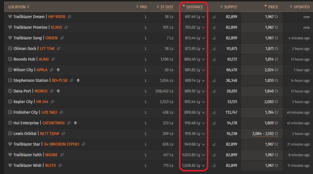This screenshot has width=313, height=174.
Task: Expand distance chevron for 1,038.62 Ly
Action: click(x=203, y=166)
